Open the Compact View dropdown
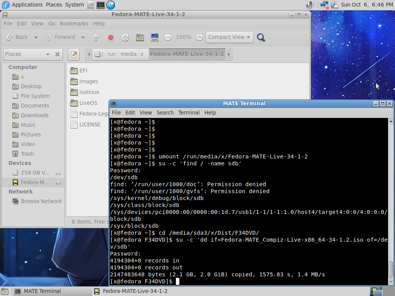Screen dimensions: 395x296 [229, 37]
